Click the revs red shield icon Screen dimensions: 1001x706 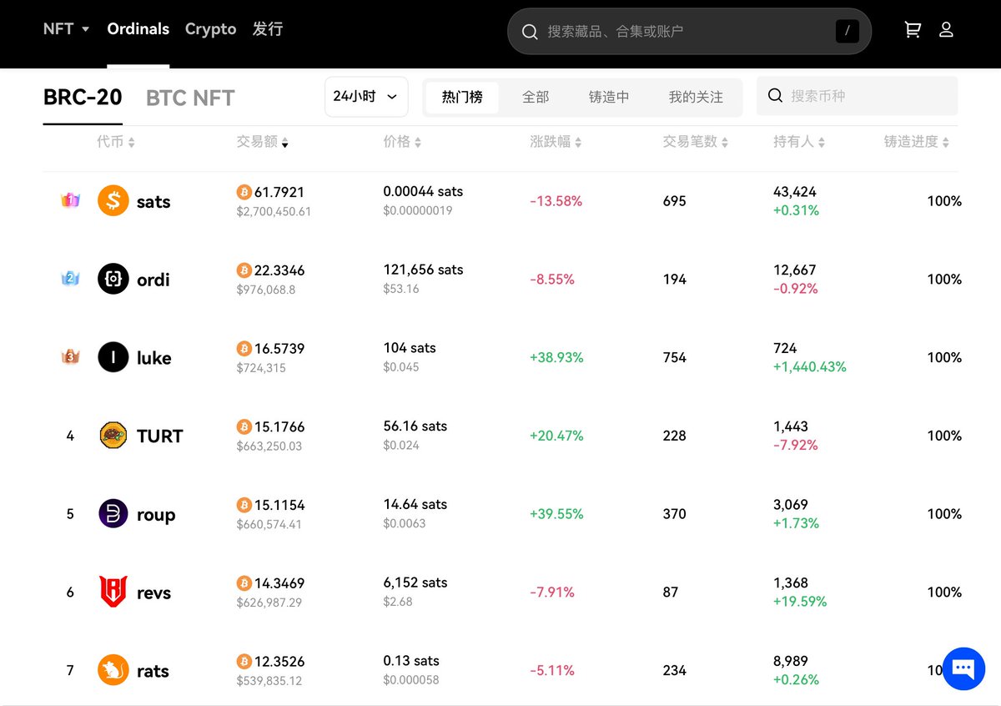click(113, 592)
